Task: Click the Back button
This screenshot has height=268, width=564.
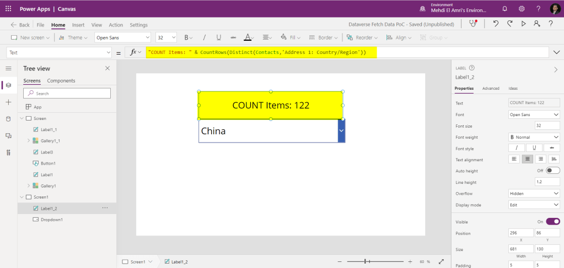Action: pyautogui.click(x=20, y=25)
